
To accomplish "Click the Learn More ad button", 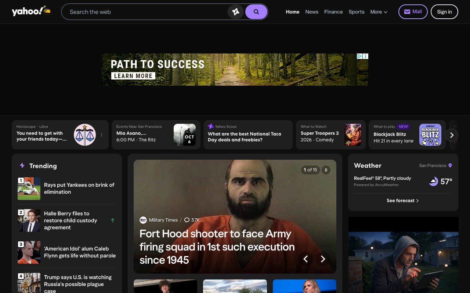I will coord(133,76).
